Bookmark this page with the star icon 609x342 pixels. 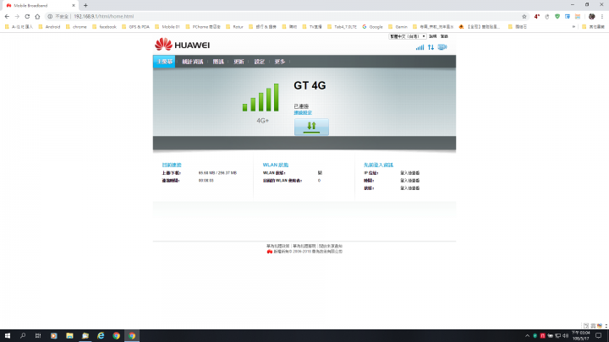[x=524, y=16]
